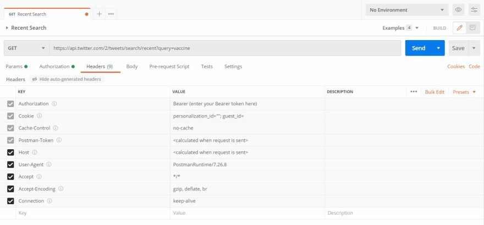Hide auto-generated headers
The width and height of the screenshot is (484, 225).
coord(67,79)
